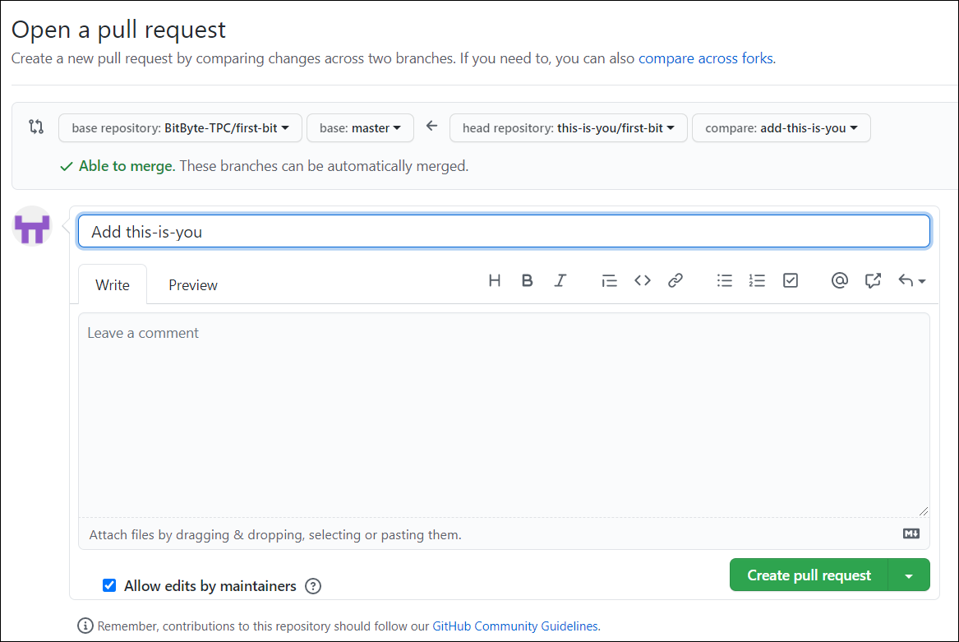The height and width of the screenshot is (642, 959).
Task: Insert a blockquote
Action: coord(609,280)
